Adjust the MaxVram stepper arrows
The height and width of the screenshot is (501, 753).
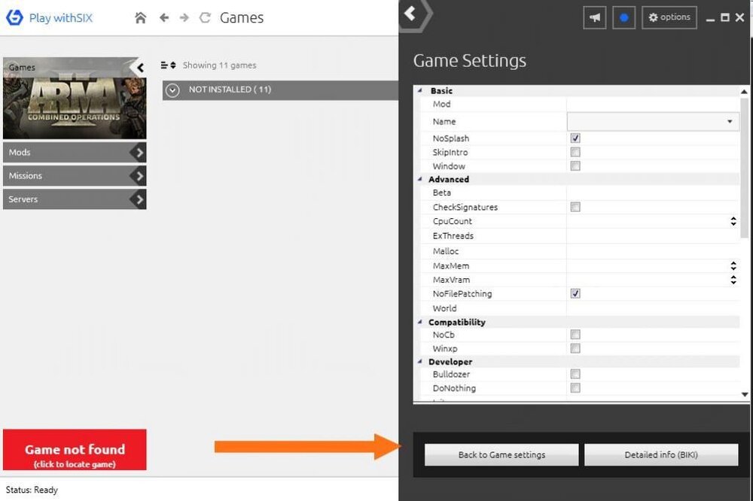click(x=733, y=280)
